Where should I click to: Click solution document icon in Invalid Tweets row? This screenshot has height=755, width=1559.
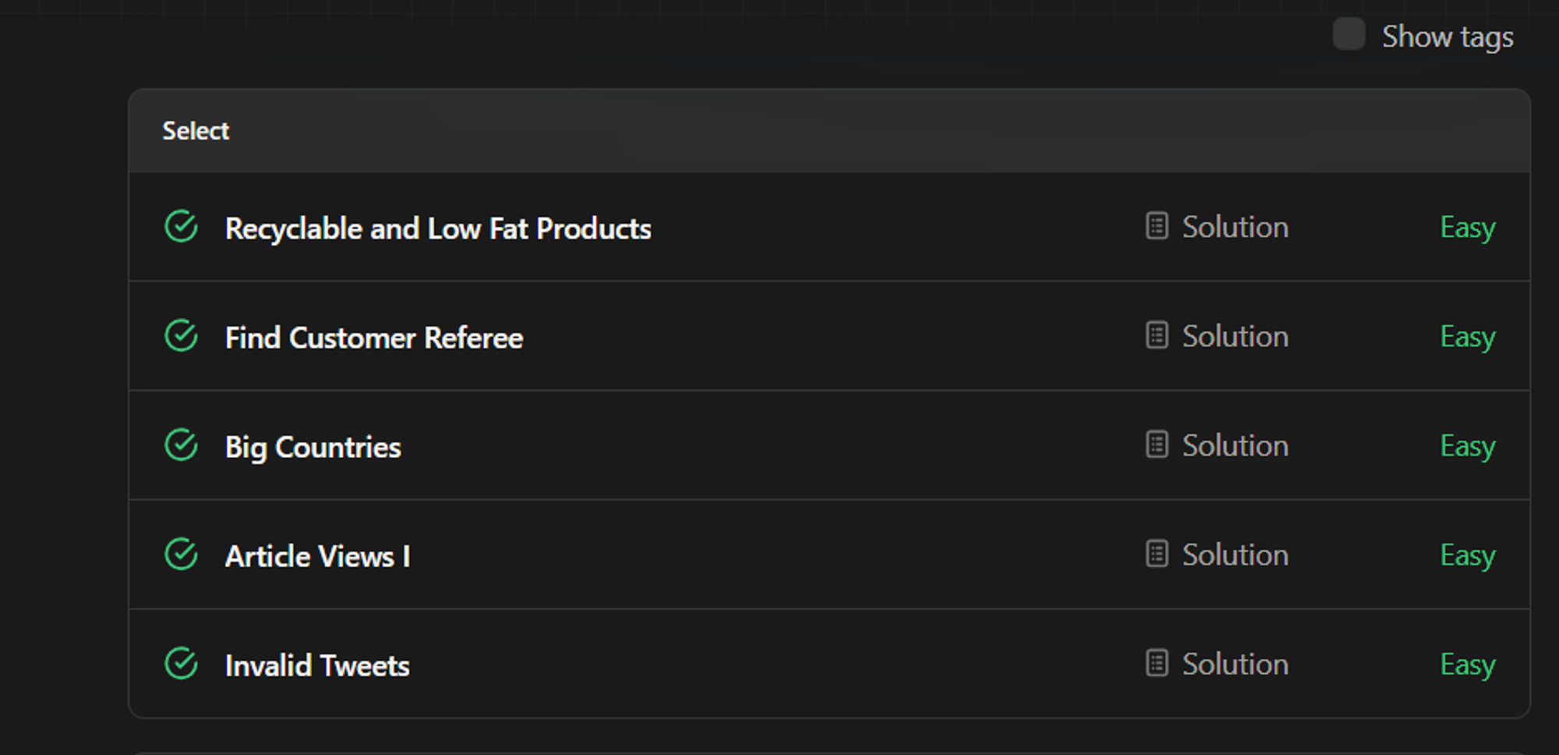click(x=1157, y=663)
